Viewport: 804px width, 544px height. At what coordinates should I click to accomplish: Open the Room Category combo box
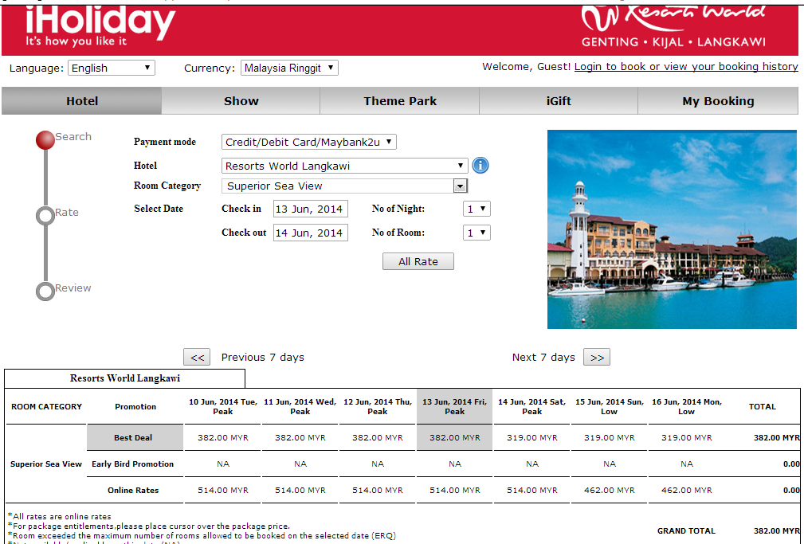tap(344, 186)
